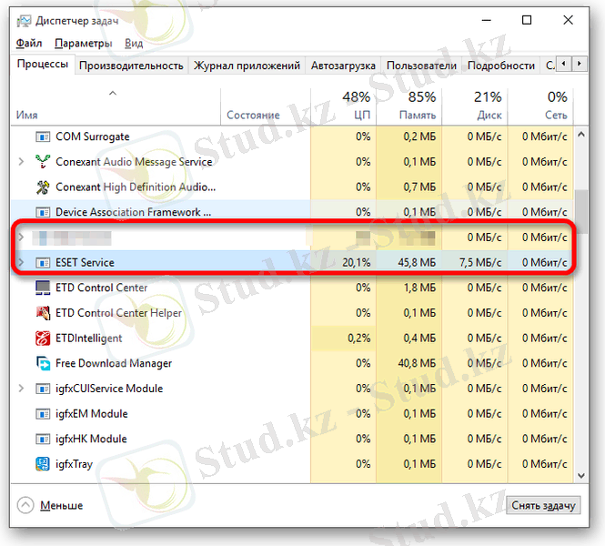This screenshot has width=605, height=546.
Task: Click the ESET Service process icon
Action: click(43, 263)
